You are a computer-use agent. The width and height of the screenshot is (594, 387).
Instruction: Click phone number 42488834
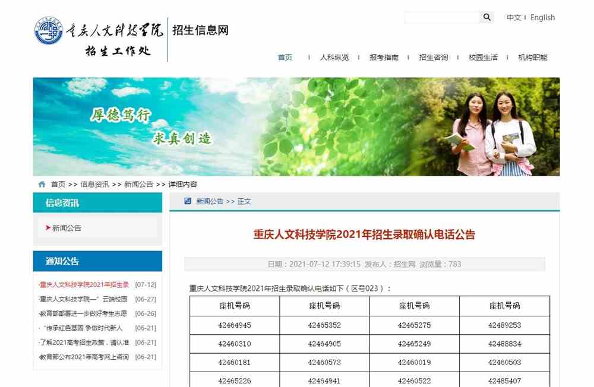pos(504,344)
